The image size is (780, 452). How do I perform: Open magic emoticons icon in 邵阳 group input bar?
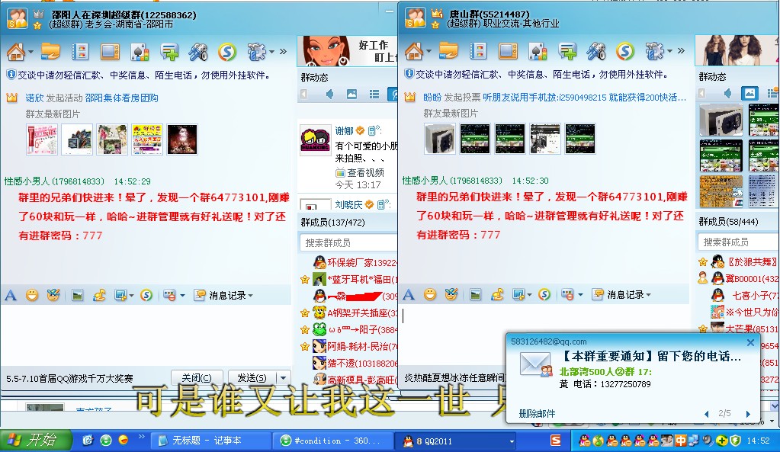pos(53,296)
